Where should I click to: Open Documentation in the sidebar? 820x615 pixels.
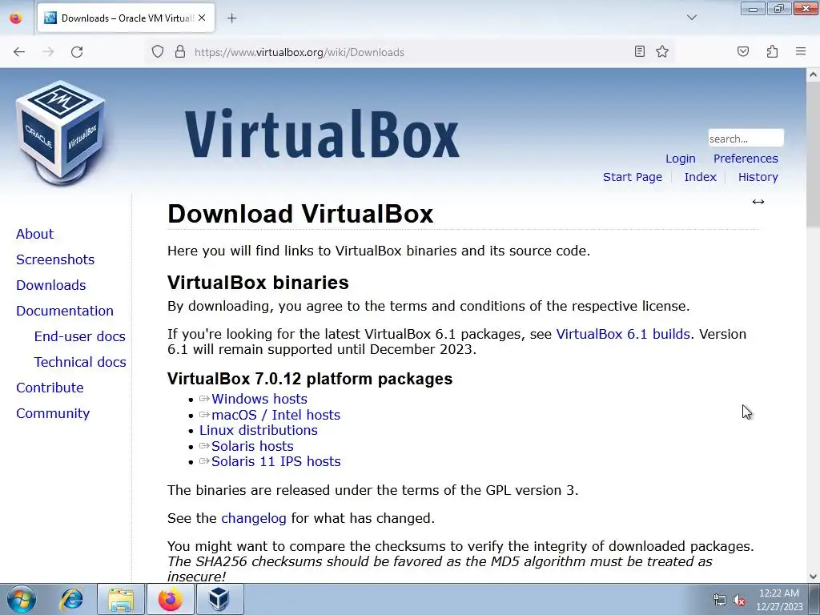click(64, 311)
